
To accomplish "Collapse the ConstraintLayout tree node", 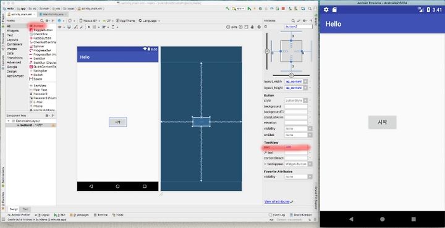I will coord(8,121).
